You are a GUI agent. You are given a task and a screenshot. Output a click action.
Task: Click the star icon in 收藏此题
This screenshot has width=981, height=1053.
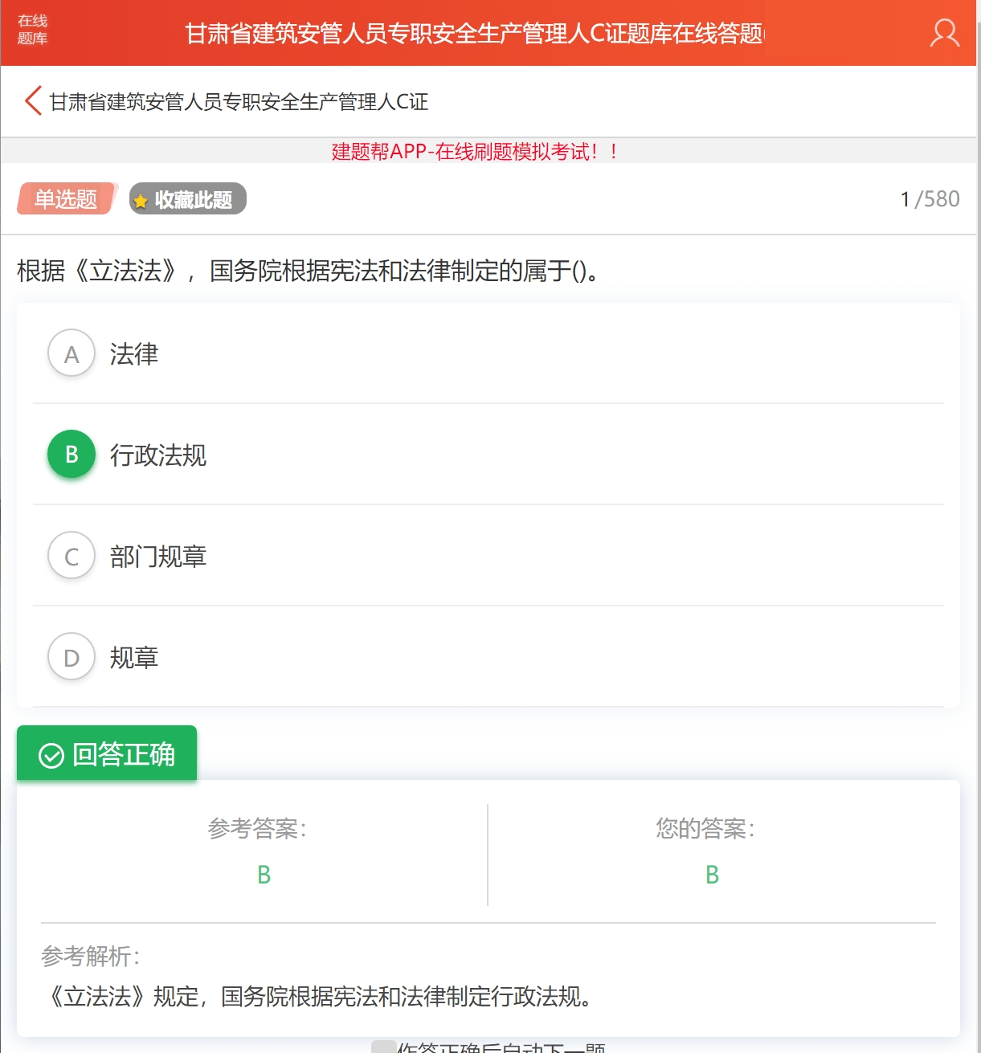click(141, 201)
